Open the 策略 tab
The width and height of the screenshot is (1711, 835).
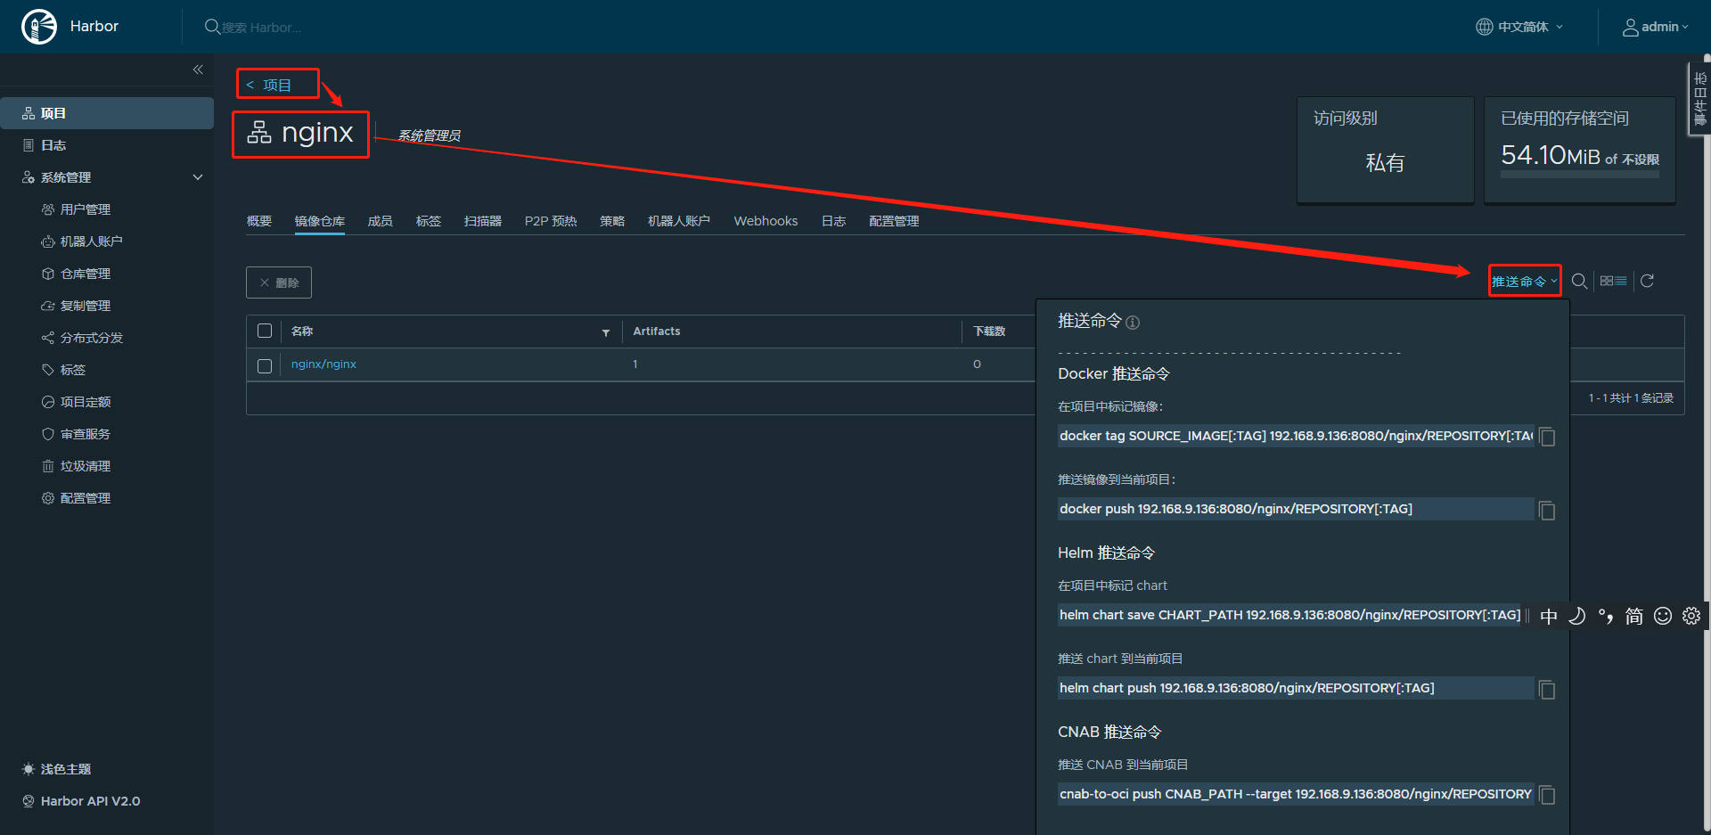click(x=612, y=221)
